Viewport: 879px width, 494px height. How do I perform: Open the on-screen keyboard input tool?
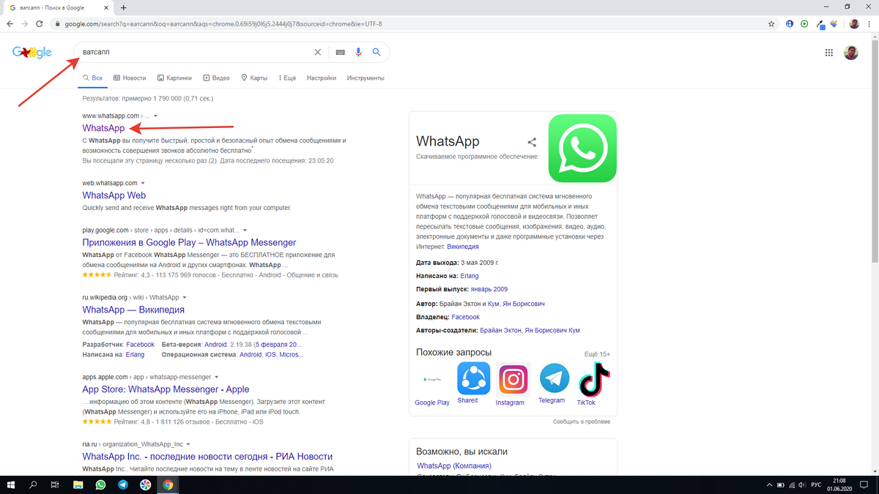click(341, 53)
